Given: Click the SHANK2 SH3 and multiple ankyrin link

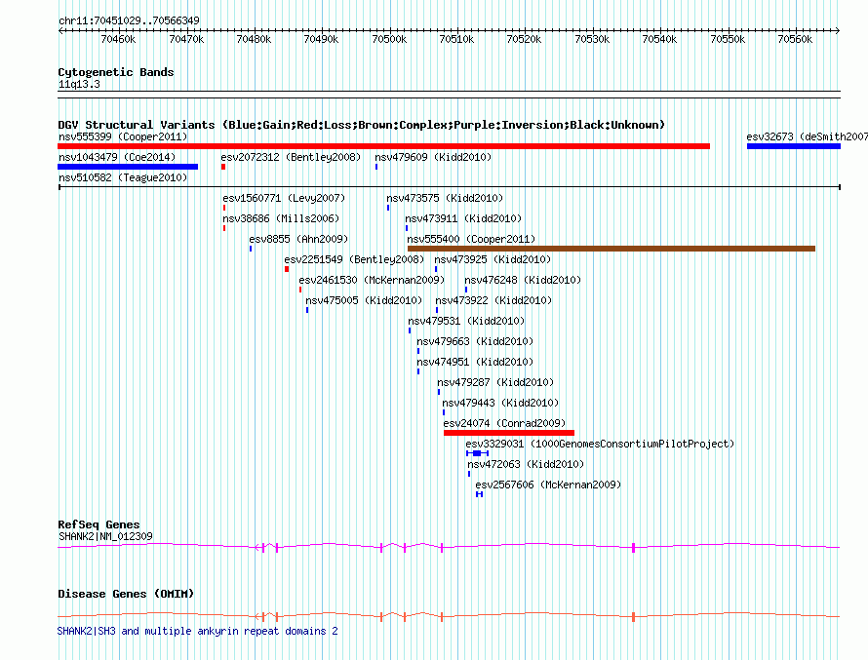Looking at the screenshot, I should 197,631.
